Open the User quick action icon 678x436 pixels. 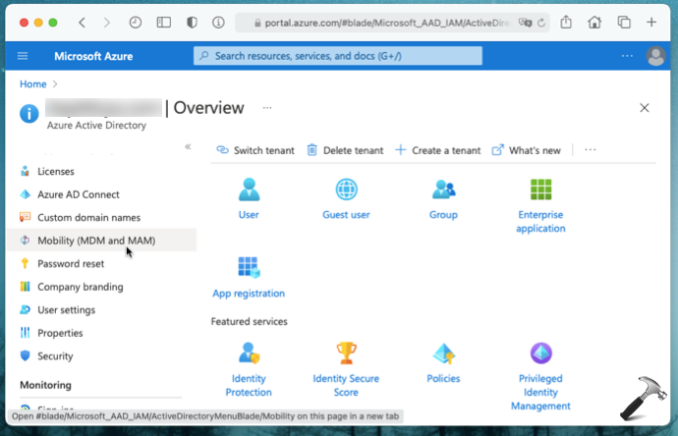(x=249, y=190)
